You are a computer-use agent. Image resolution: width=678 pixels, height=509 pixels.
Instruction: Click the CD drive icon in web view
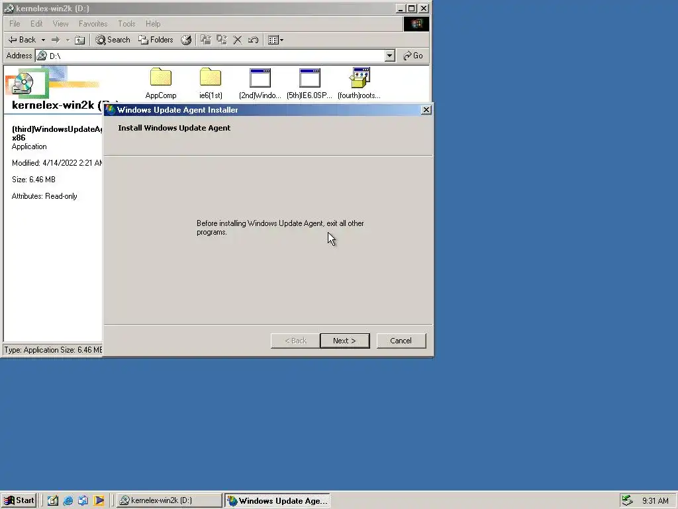(x=23, y=83)
